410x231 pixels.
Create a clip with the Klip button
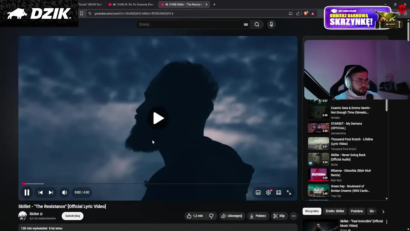click(279, 216)
